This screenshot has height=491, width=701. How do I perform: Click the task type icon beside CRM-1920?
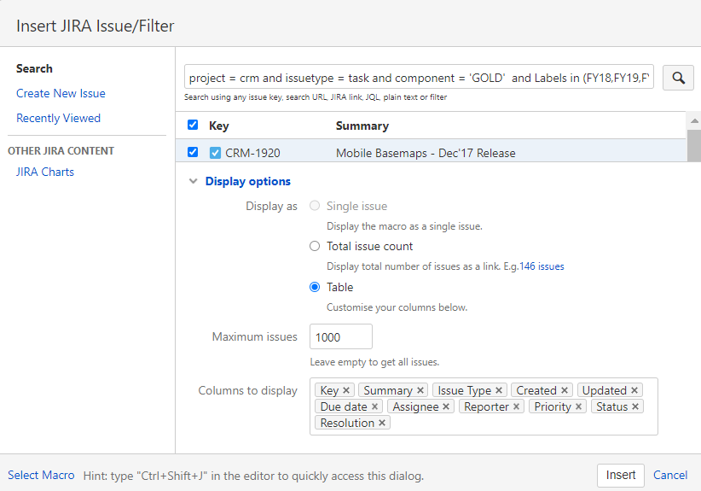215,153
